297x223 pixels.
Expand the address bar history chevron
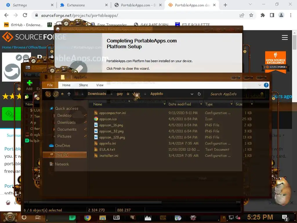pos(192,94)
